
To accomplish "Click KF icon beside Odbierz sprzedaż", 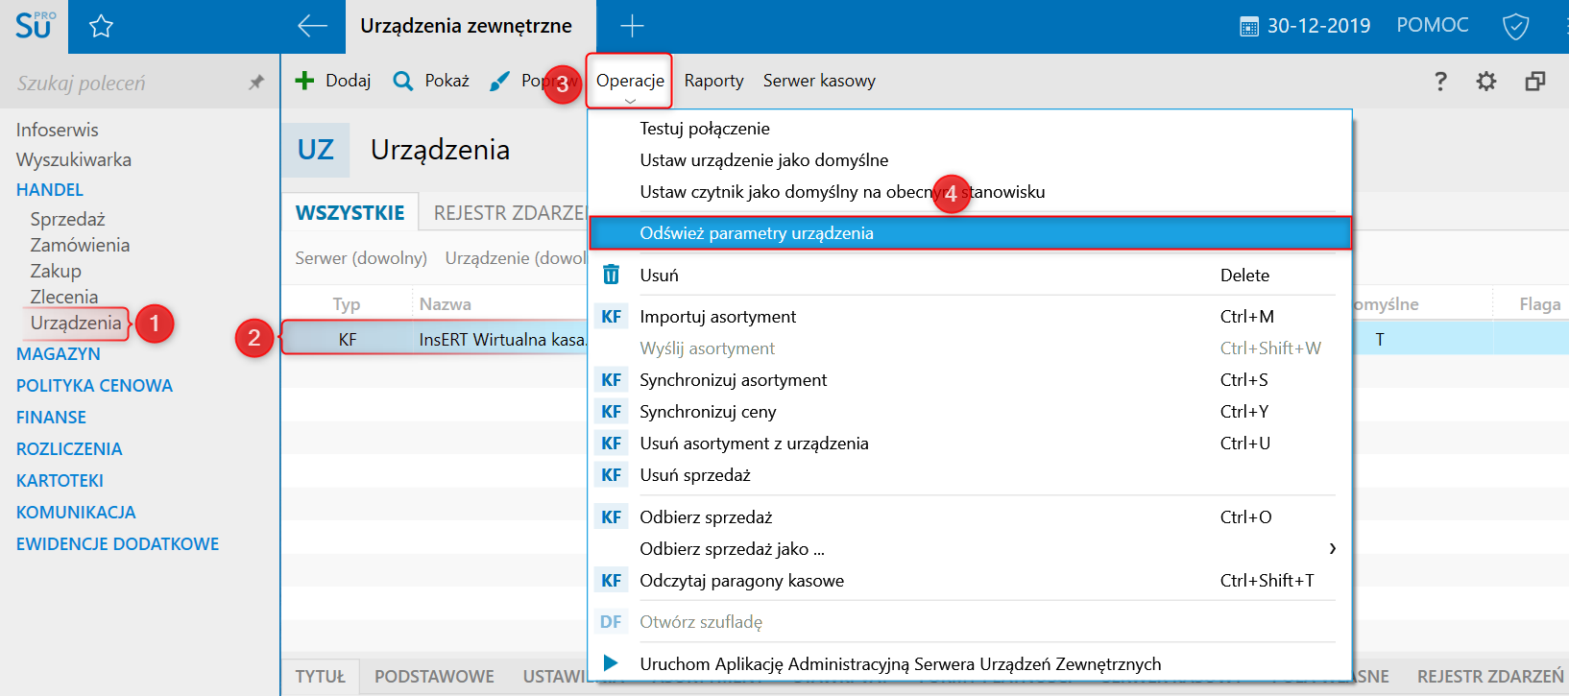I will point(611,517).
